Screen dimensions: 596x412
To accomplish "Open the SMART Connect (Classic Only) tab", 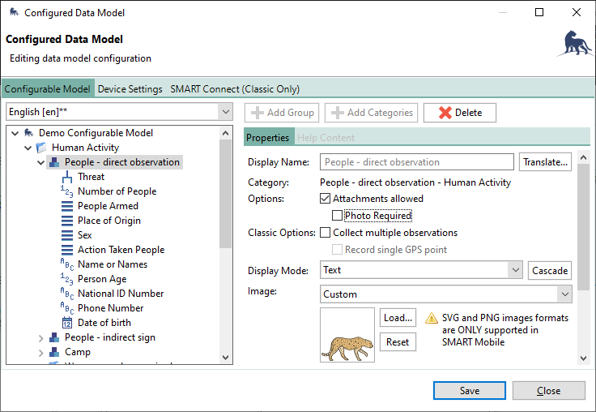I will click(235, 89).
